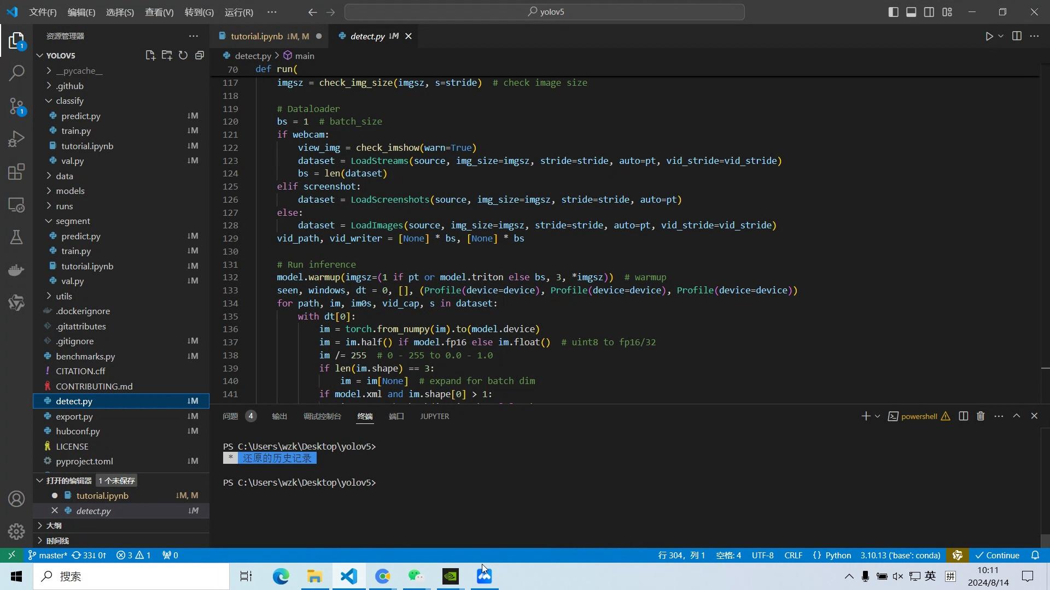This screenshot has height=590, width=1050.
Task: Split the terminal panel
Action: 964,416
